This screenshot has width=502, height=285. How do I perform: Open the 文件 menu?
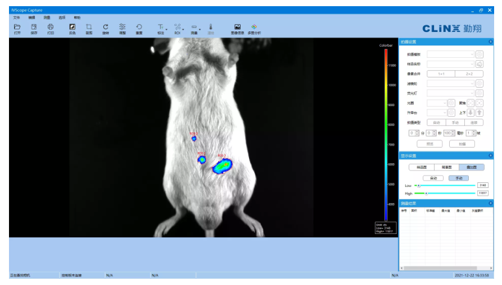click(16, 17)
